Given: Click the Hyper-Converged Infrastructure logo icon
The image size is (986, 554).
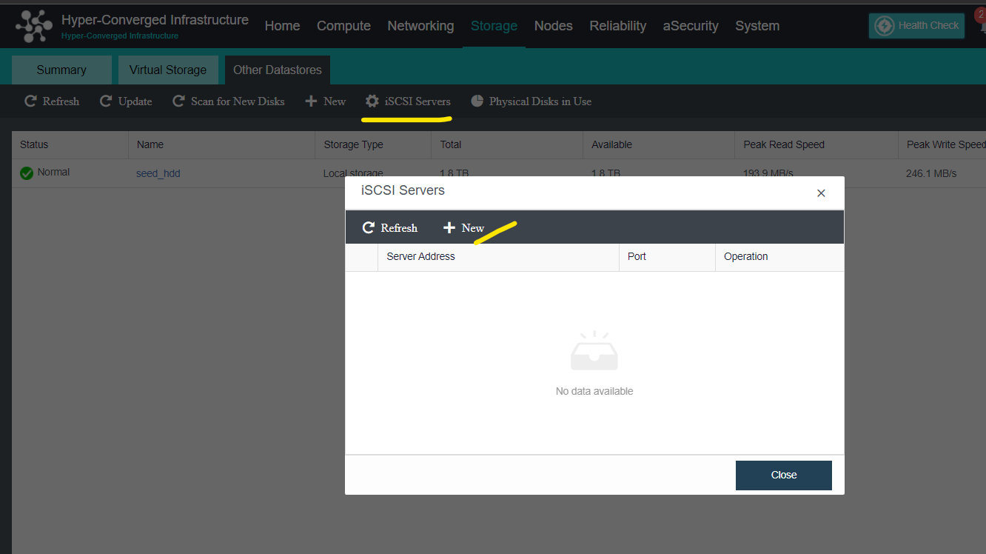Looking at the screenshot, I should pos(33,26).
